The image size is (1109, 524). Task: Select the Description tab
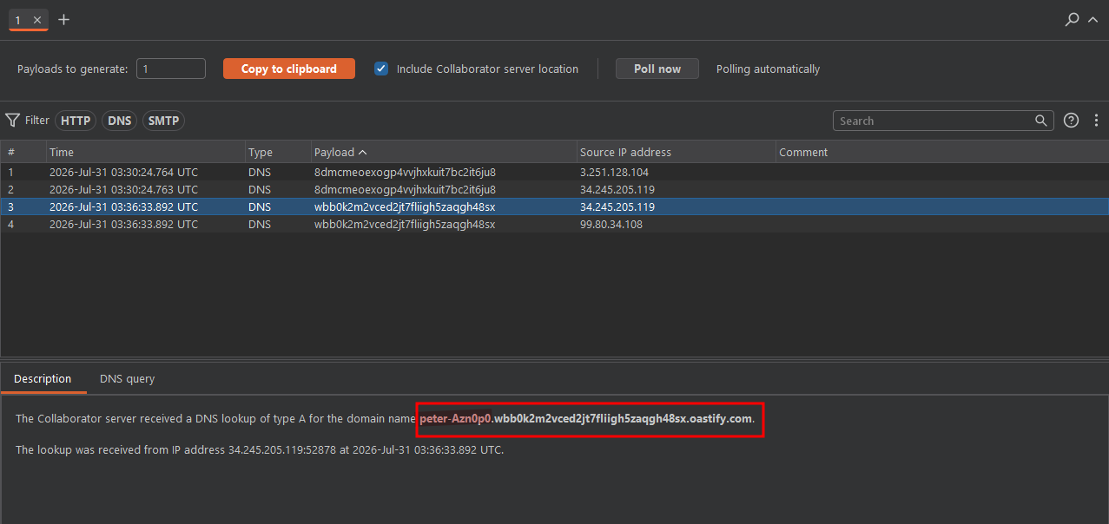click(x=43, y=379)
